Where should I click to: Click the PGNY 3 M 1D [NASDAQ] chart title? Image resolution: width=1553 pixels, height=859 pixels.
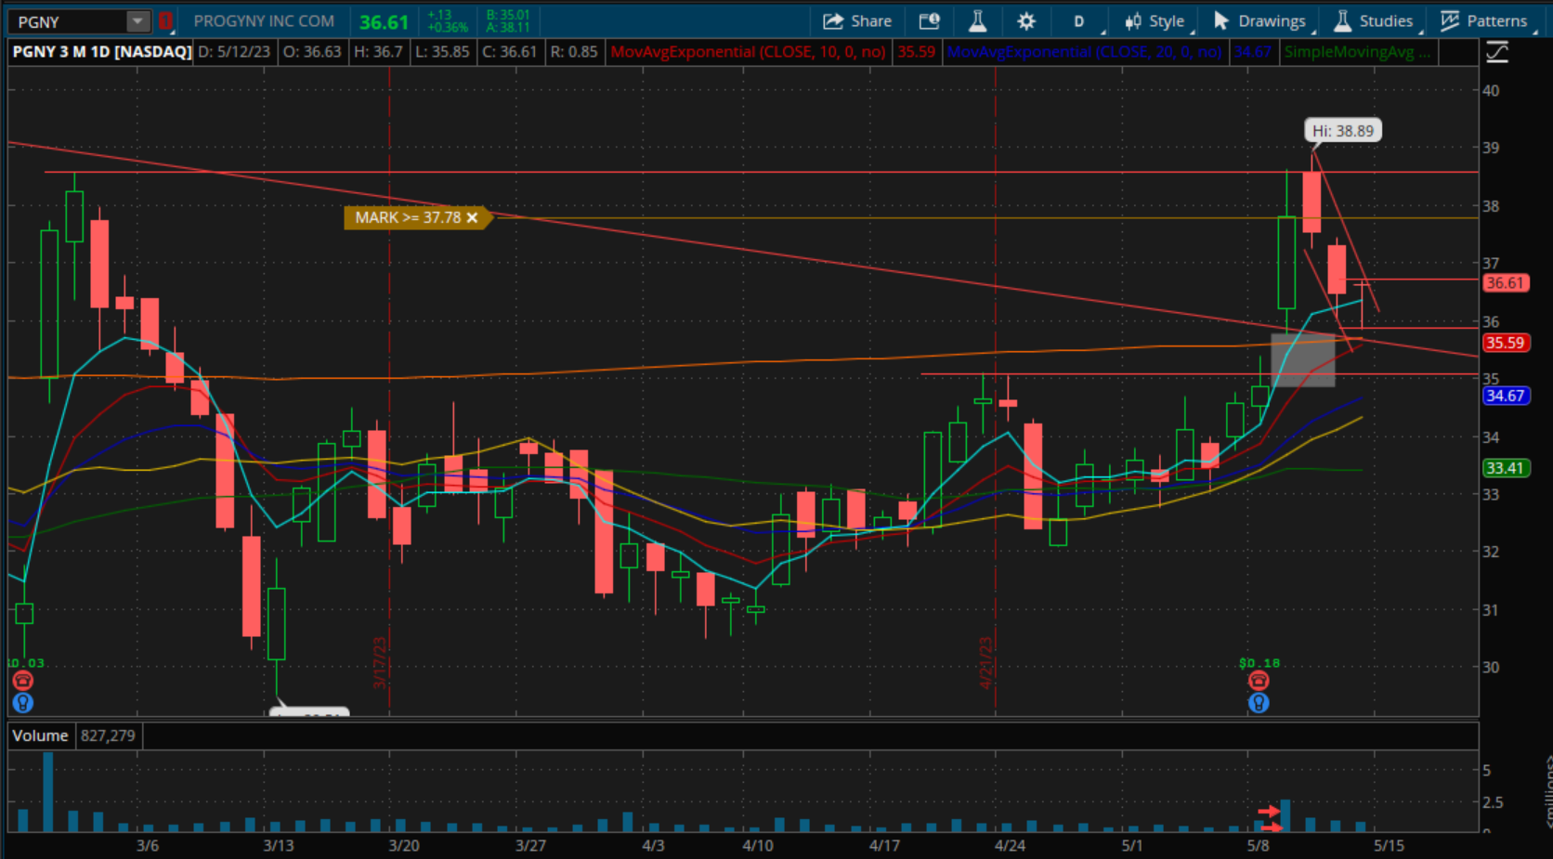click(x=101, y=52)
